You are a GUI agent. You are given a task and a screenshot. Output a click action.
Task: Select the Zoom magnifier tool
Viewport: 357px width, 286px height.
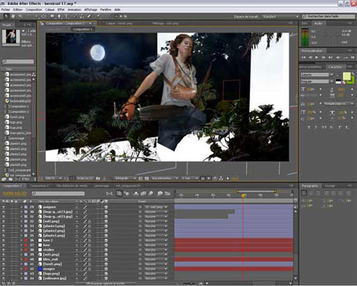tap(20, 16)
